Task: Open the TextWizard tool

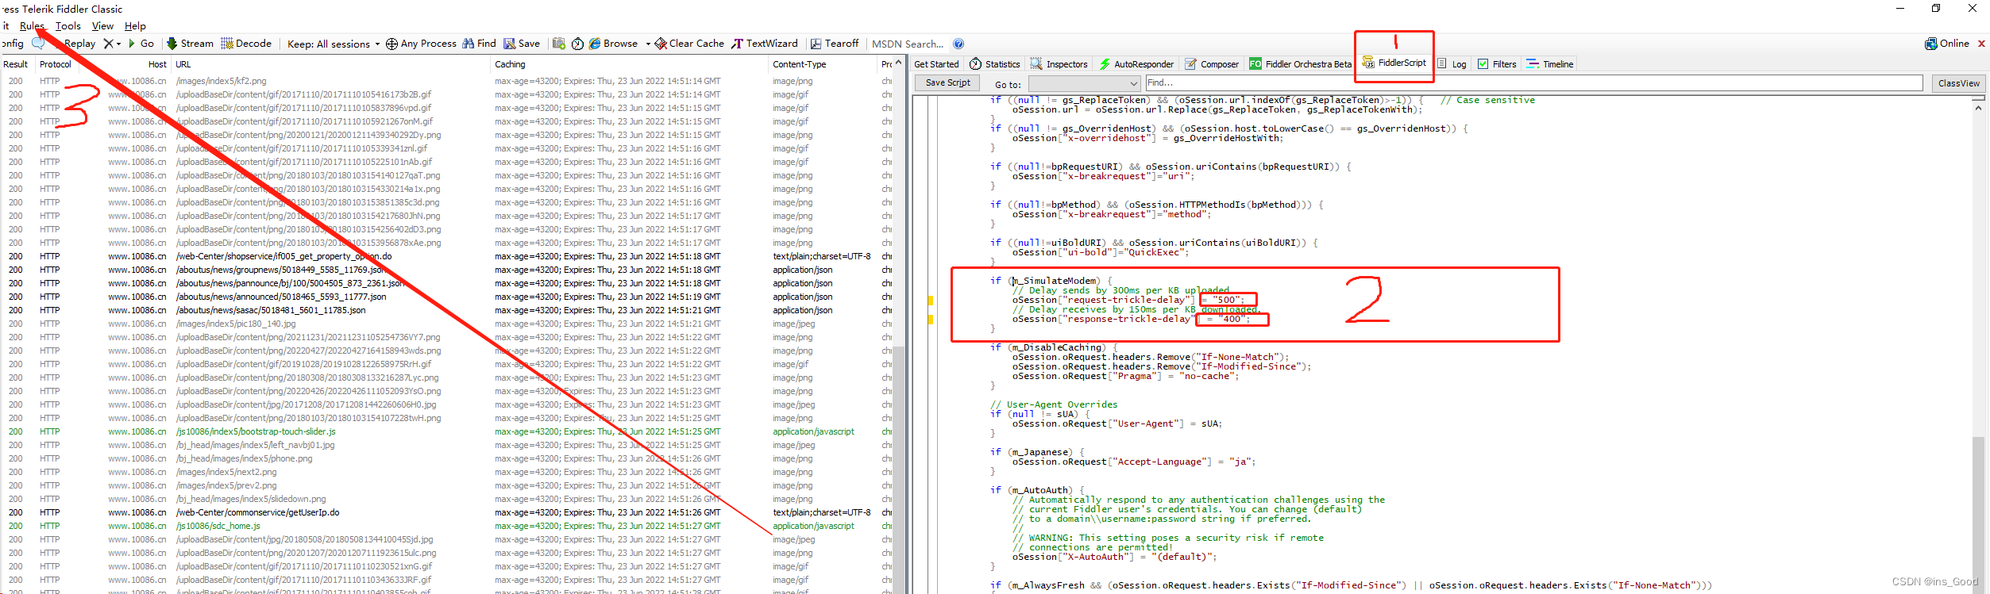Action: tap(765, 44)
